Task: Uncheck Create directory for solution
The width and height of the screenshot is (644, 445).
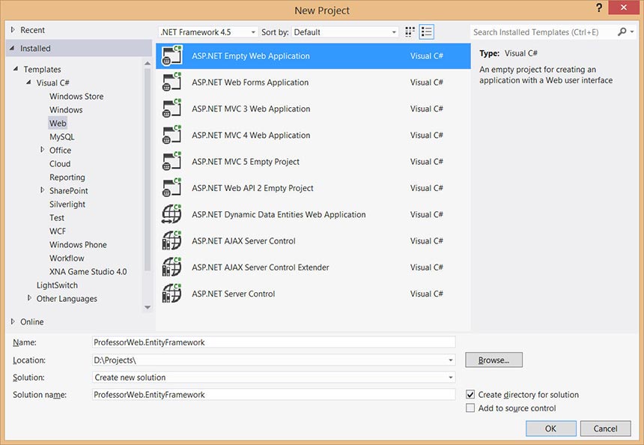Action: pos(471,395)
